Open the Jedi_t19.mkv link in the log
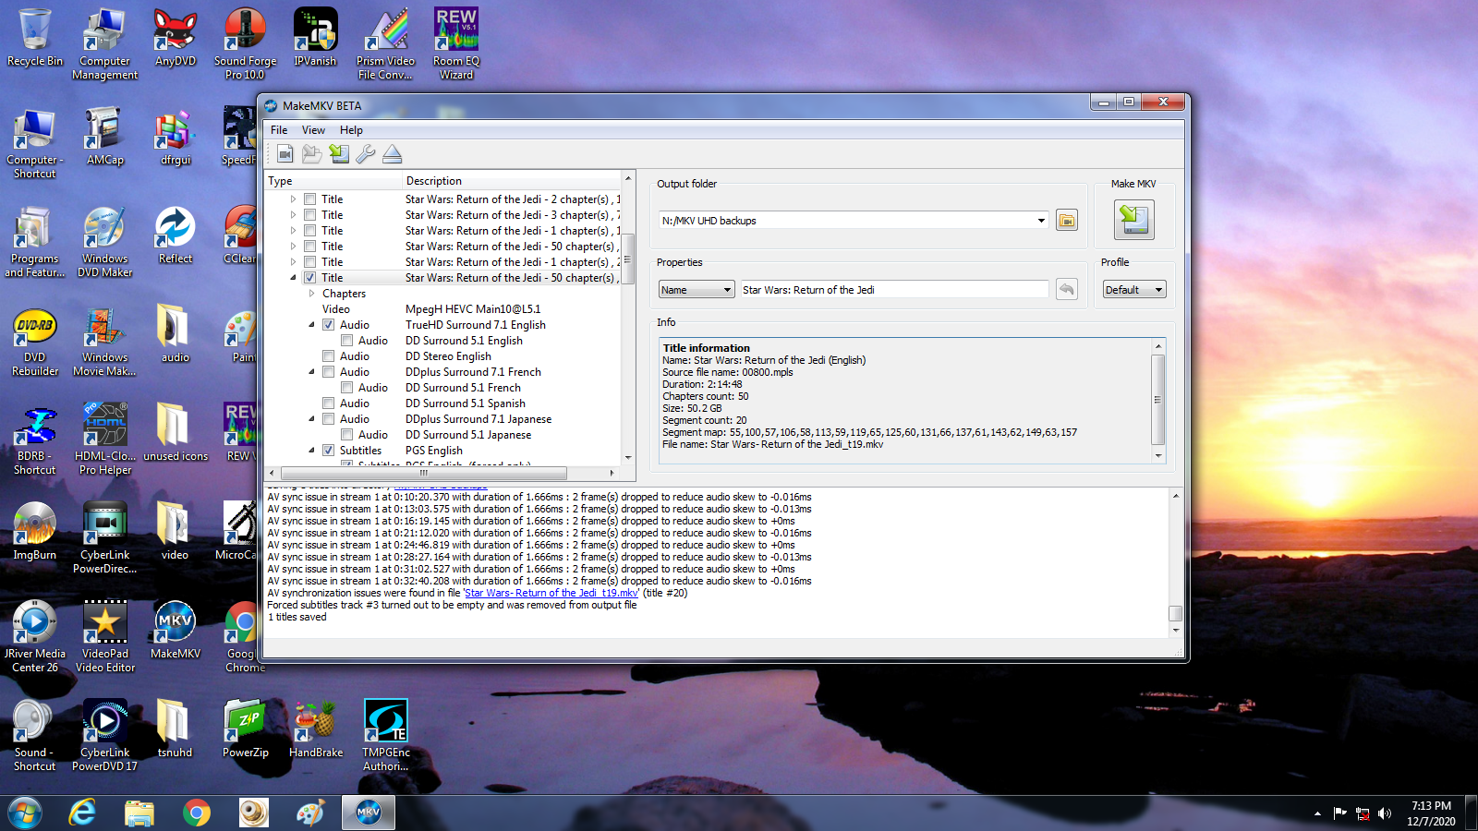The height and width of the screenshot is (831, 1478). coord(551,593)
